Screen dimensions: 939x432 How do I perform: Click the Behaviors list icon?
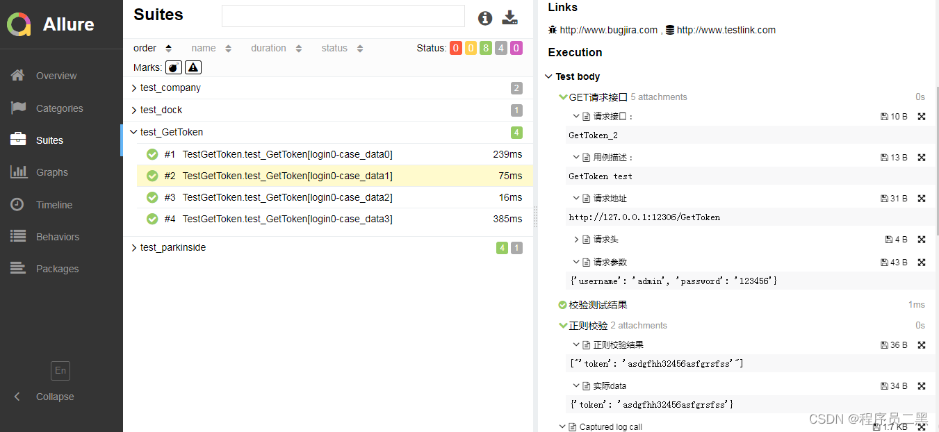(18, 236)
